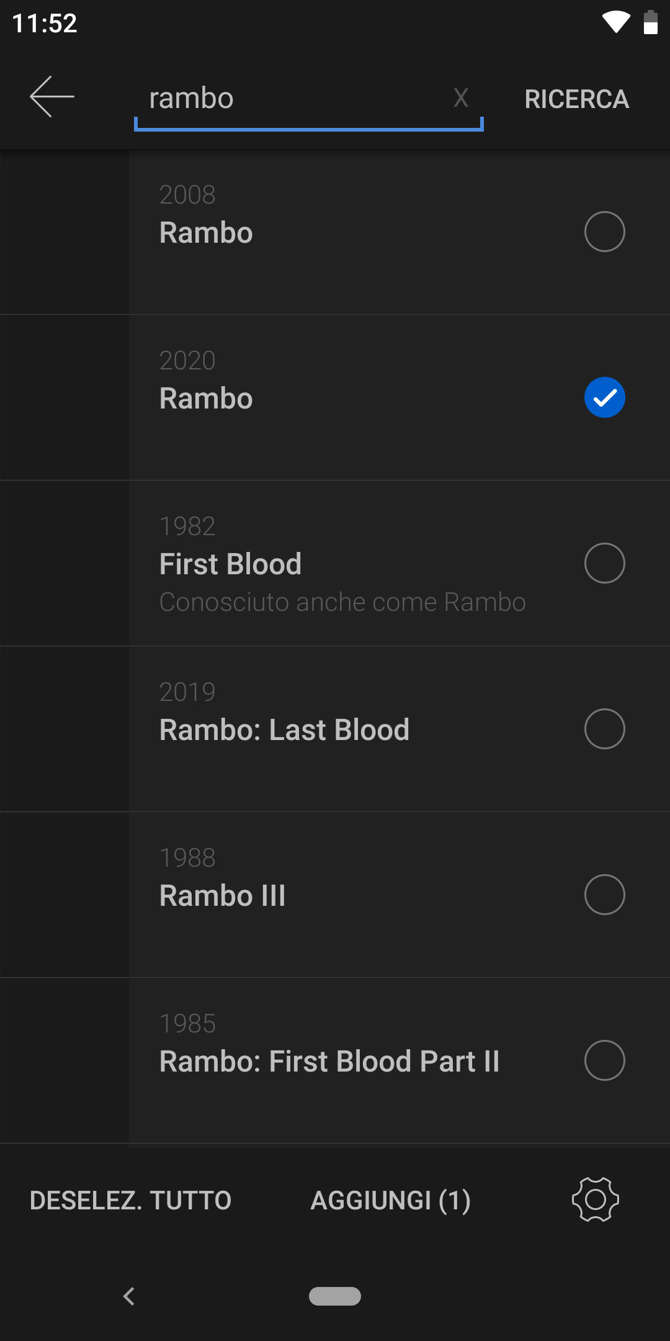
Task: Tap poster thumbnail for First Blood
Action: pyautogui.click(x=65, y=563)
